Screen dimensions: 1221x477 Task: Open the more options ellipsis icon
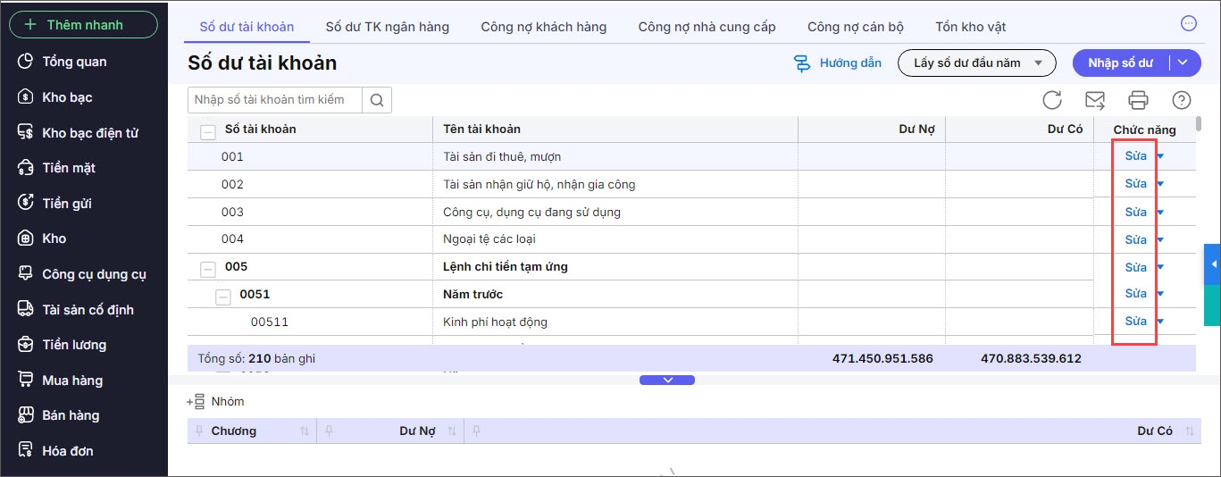click(x=1188, y=24)
